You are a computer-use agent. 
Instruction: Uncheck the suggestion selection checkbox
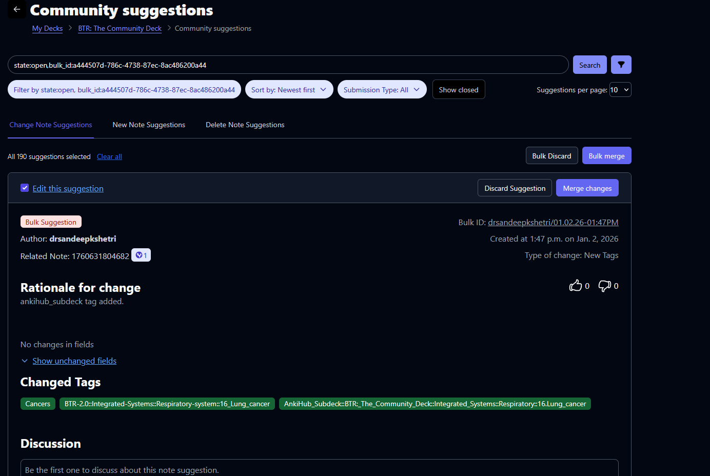pyautogui.click(x=25, y=188)
